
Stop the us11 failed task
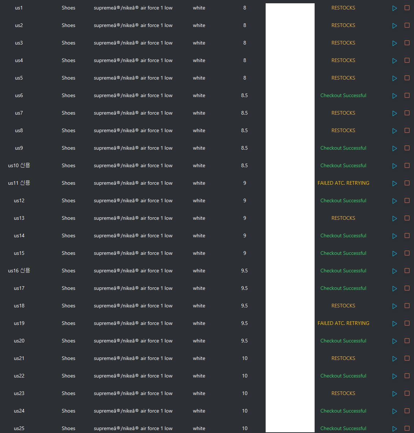pos(407,183)
